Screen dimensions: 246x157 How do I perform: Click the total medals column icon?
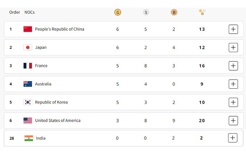[x=202, y=12]
